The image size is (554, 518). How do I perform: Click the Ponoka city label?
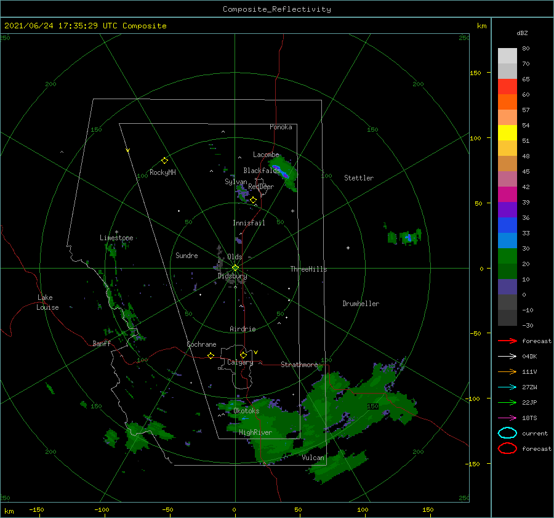click(281, 127)
